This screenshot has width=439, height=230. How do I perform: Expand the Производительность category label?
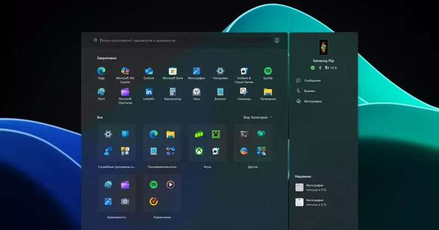click(162, 167)
